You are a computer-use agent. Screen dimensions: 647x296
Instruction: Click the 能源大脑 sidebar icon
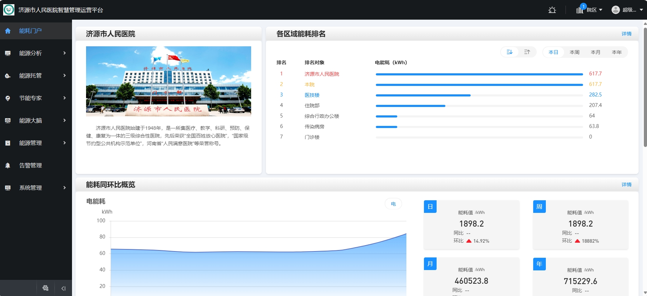pos(8,121)
